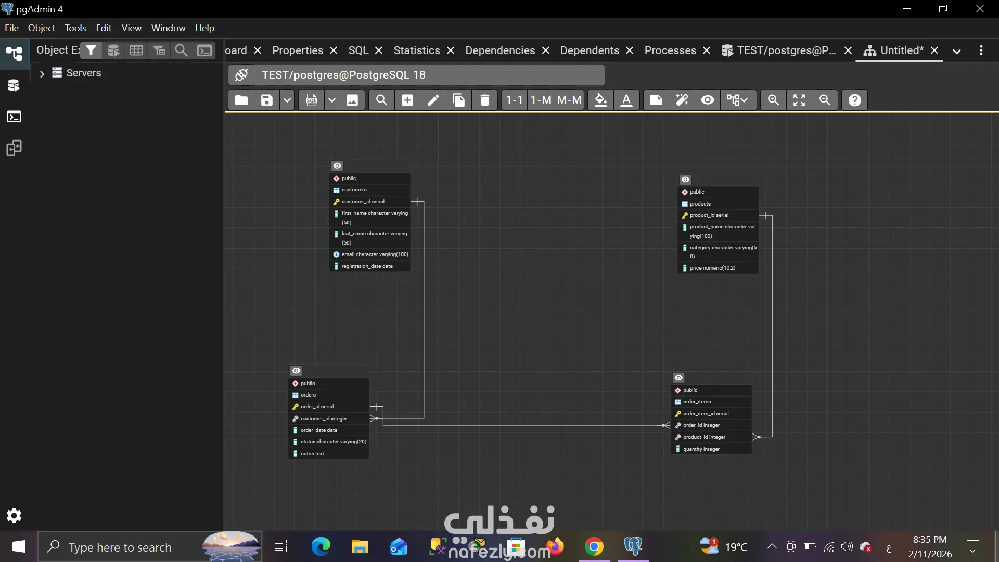Screen dimensions: 999x562
Task: Auto align tables with the magic wand
Action: 682,100
